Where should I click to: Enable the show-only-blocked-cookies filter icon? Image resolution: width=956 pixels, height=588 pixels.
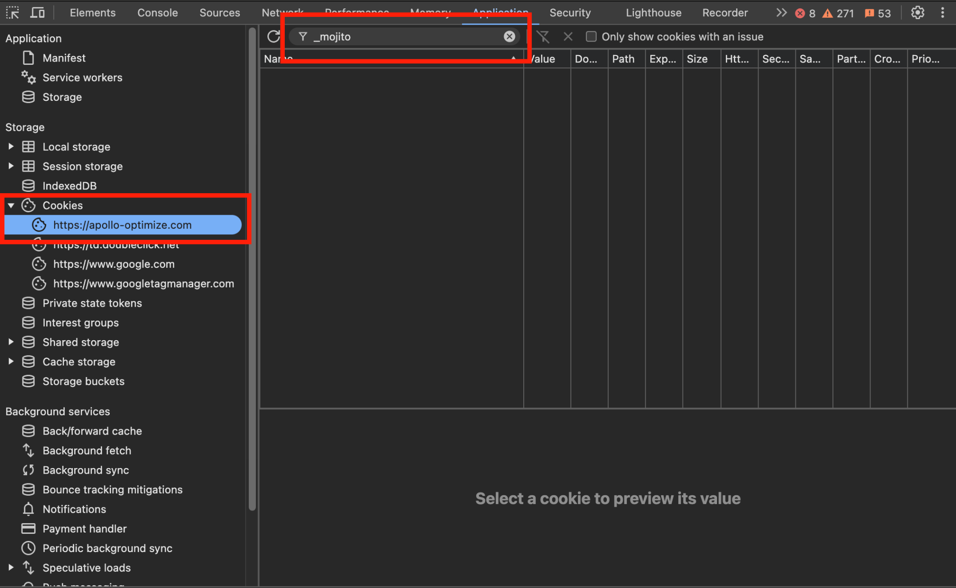point(543,36)
